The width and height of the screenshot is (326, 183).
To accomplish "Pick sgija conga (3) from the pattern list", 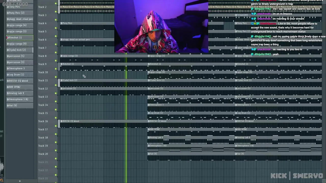I will [20, 32].
